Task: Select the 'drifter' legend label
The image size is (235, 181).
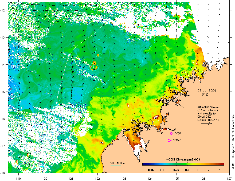Action: [177, 140]
